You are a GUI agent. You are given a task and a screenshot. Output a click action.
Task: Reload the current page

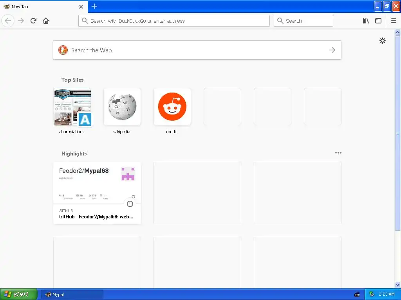click(33, 21)
